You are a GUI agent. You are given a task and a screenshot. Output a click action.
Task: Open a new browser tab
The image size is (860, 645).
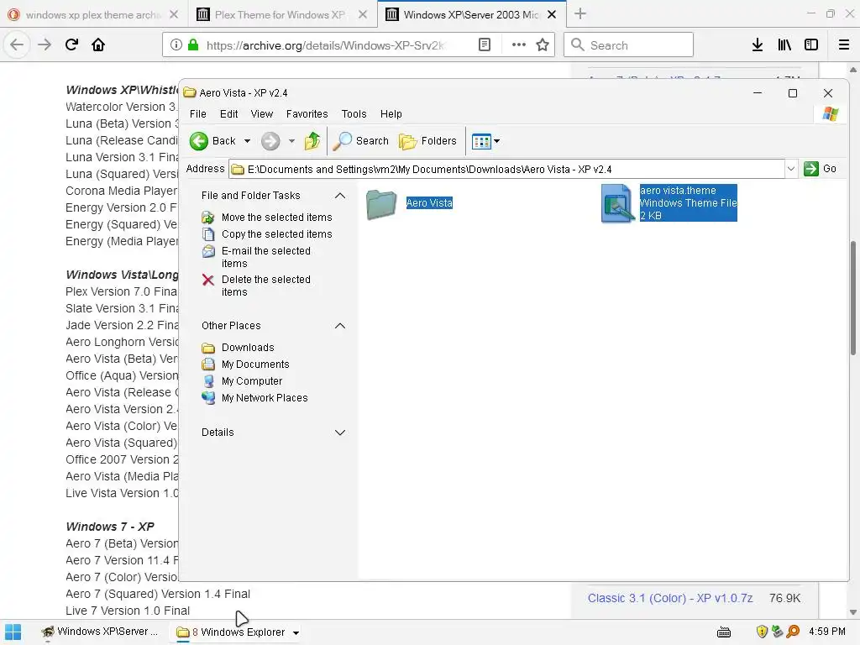(580, 14)
